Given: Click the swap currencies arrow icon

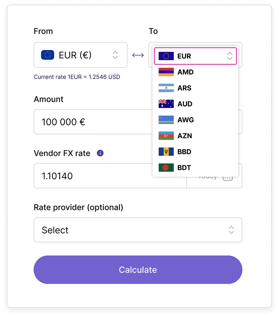Looking at the screenshot, I should [138, 55].
